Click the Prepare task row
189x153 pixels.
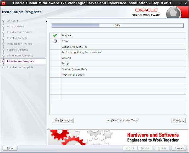(118, 35)
